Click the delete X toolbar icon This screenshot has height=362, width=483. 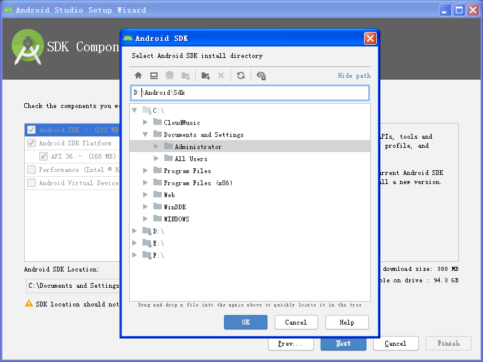[221, 75]
